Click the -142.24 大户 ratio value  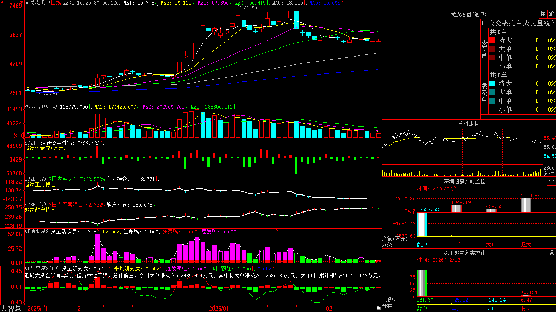(x=496, y=300)
